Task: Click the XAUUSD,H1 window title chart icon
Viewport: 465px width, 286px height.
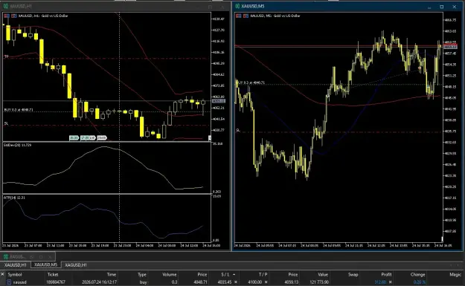Action: [x=6, y=6]
